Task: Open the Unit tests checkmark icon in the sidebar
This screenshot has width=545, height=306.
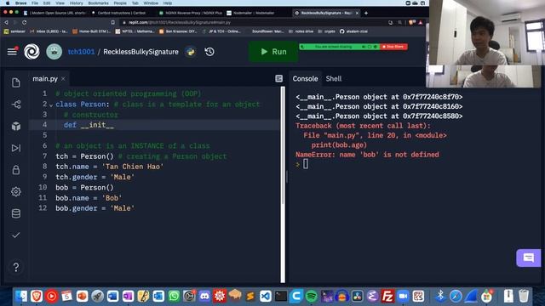Action: click(x=16, y=235)
